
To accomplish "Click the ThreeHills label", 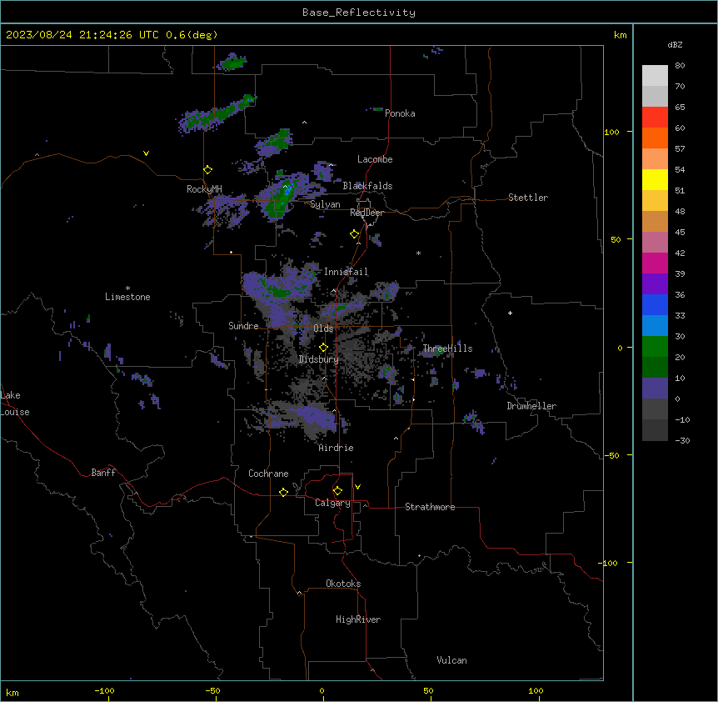I will click(447, 348).
